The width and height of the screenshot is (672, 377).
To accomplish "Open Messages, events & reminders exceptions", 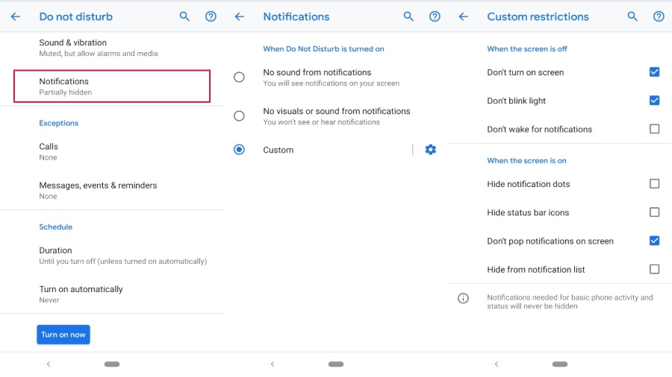I will [x=112, y=190].
